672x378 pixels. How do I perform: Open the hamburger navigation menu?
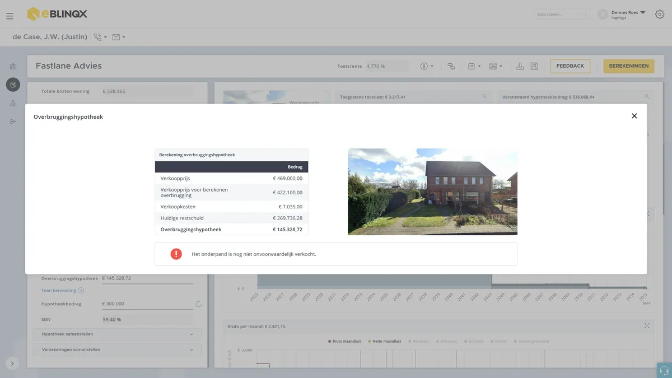10,16
